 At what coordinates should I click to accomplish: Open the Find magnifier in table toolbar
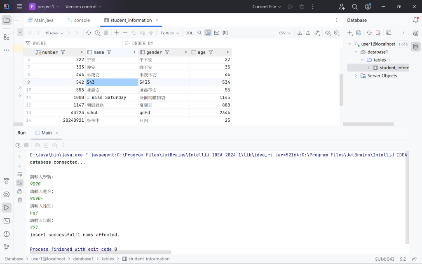(199, 33)
